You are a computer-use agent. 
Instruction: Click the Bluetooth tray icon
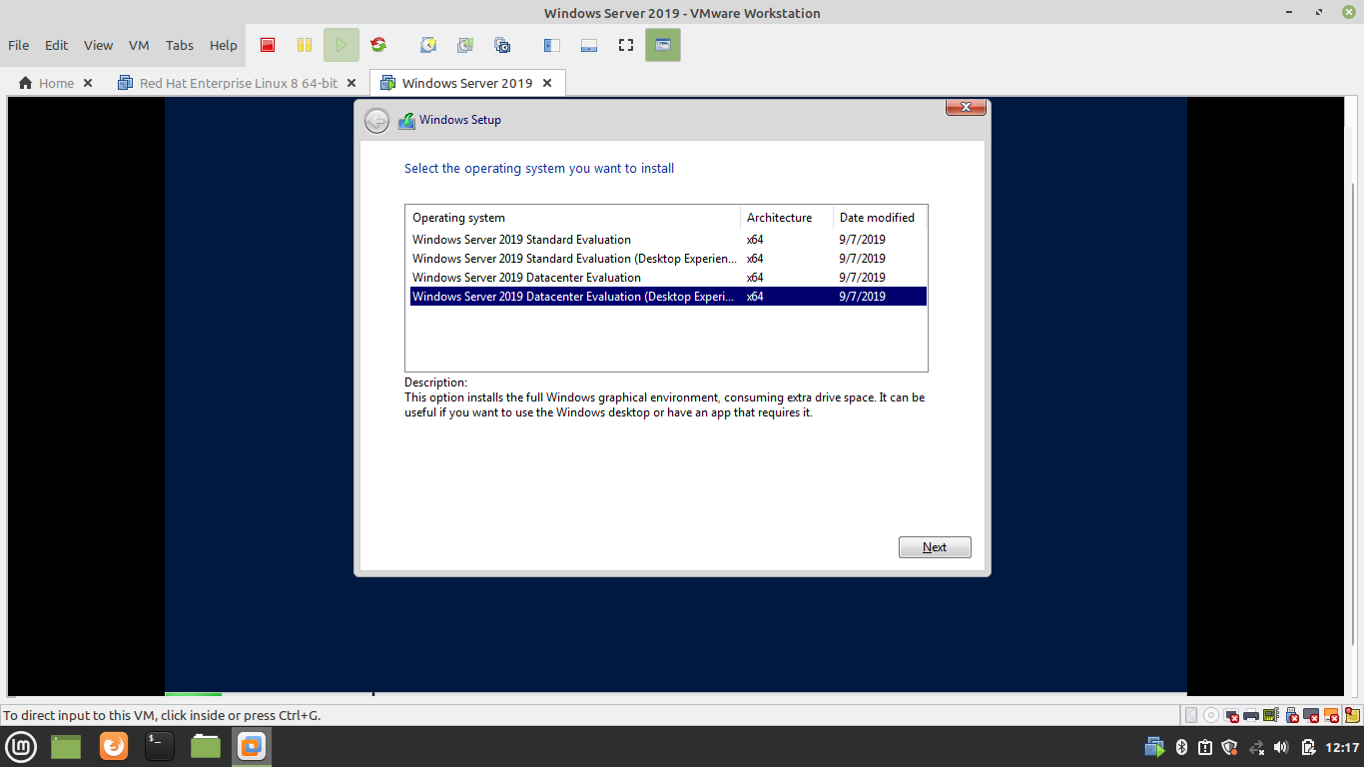[x=1180, y=747]
